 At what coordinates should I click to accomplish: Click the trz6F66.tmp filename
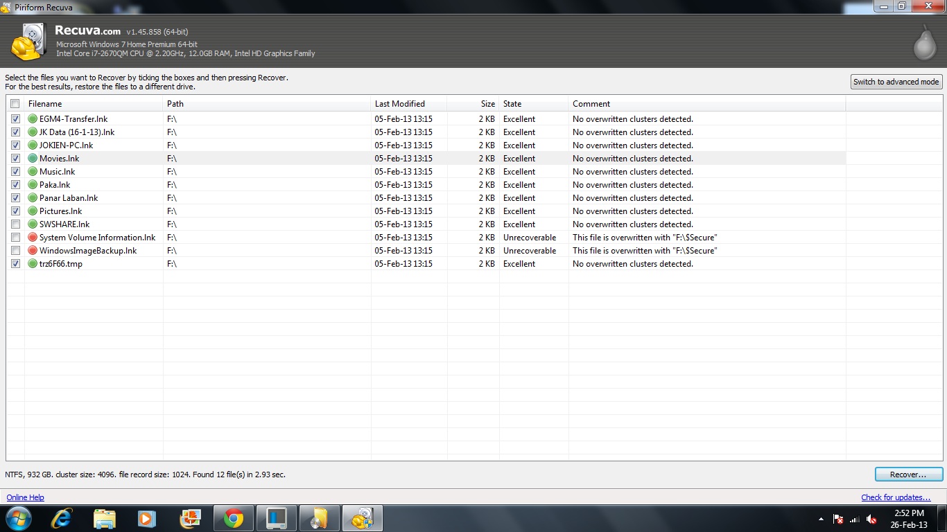click(x=61, y=264)
